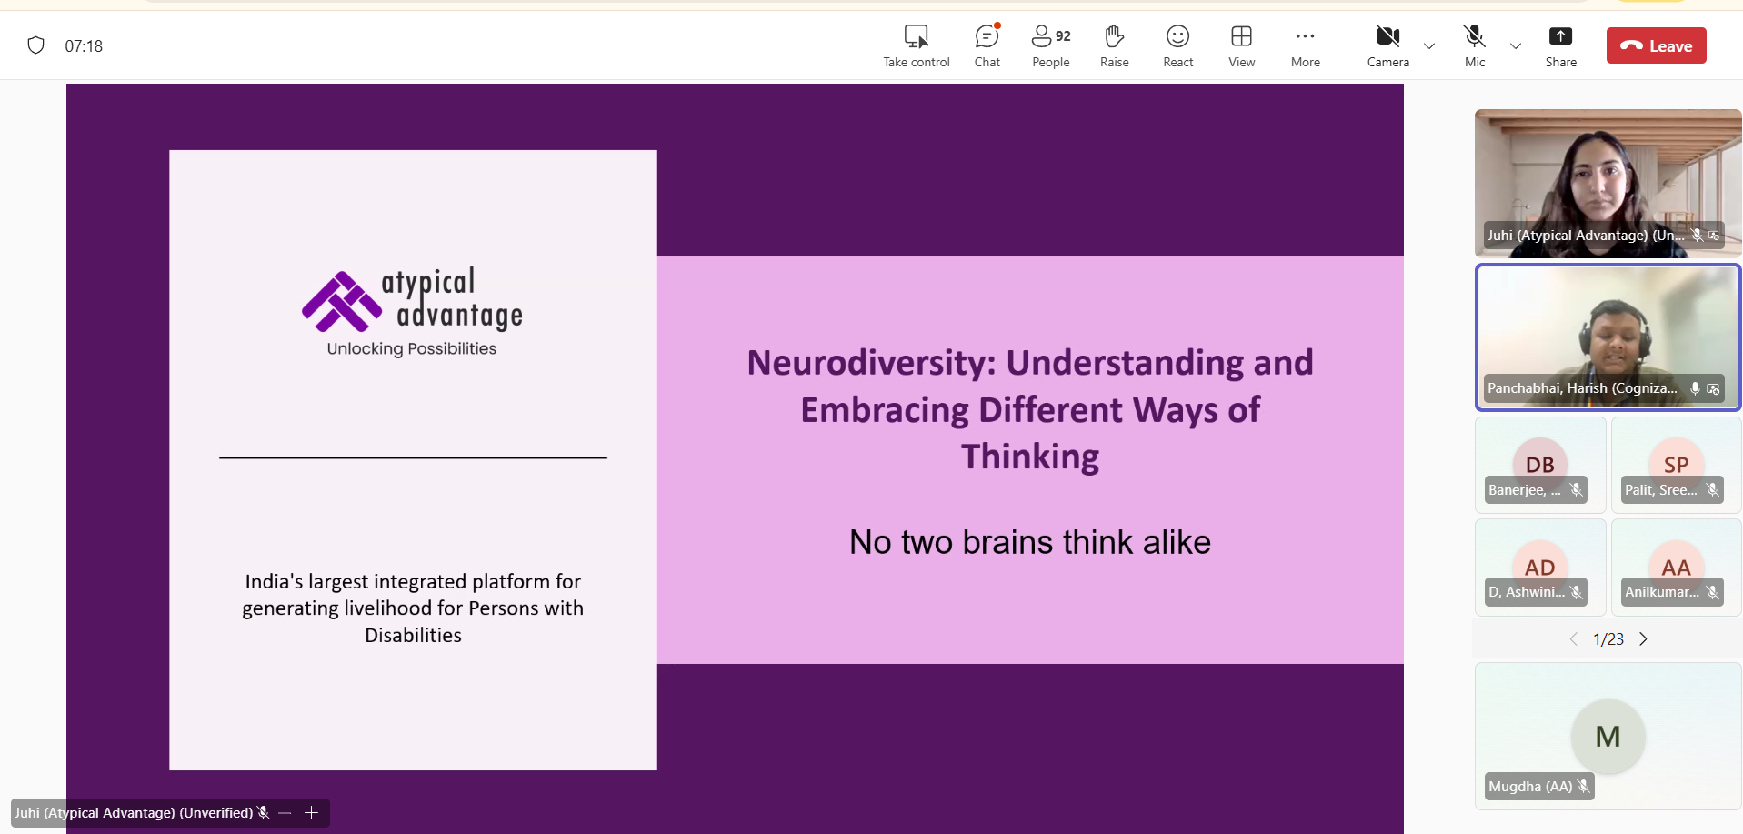Click Take control of shared content
The height and width of the screenshot is (834, 1743).
point(916,45)
